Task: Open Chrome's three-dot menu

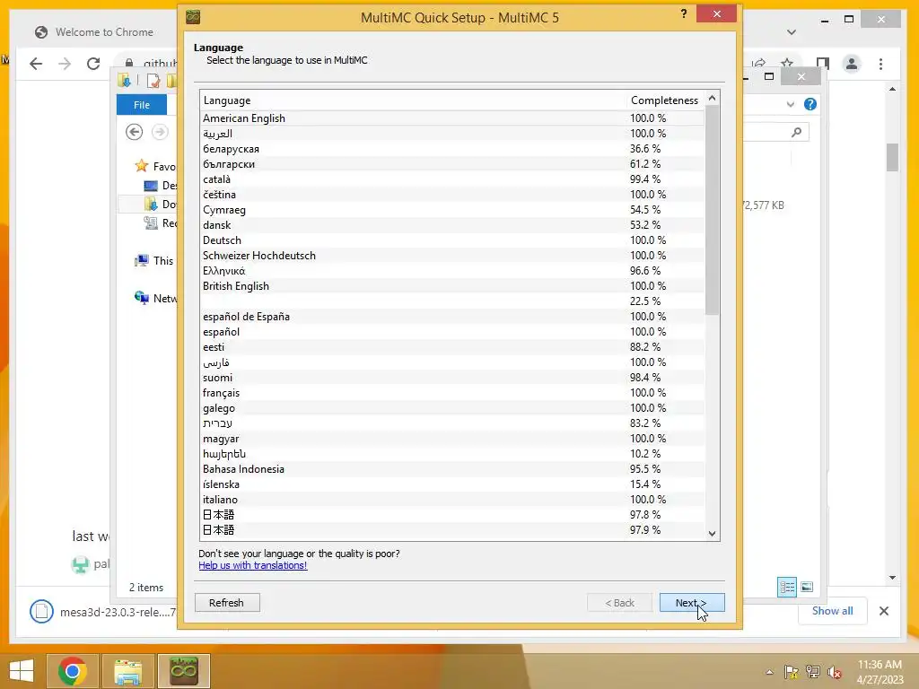Action: pyautogui.click(x=881, y=64)
